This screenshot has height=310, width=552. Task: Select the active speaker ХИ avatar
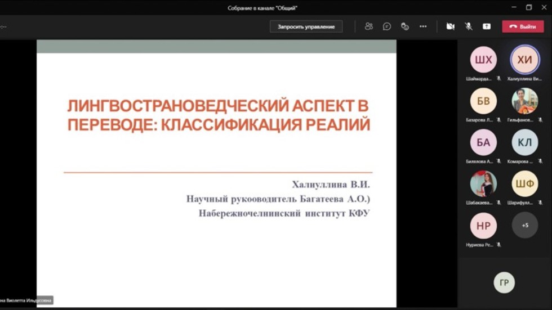pos(524,60)
